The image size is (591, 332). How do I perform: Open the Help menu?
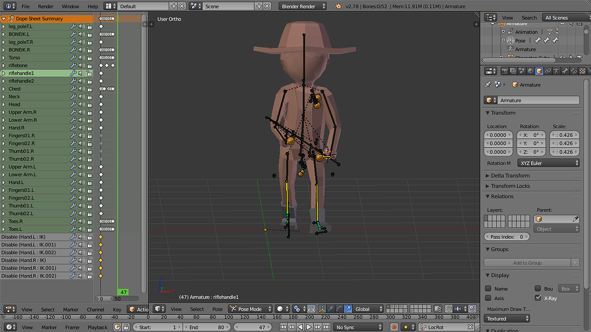point(93,6)
